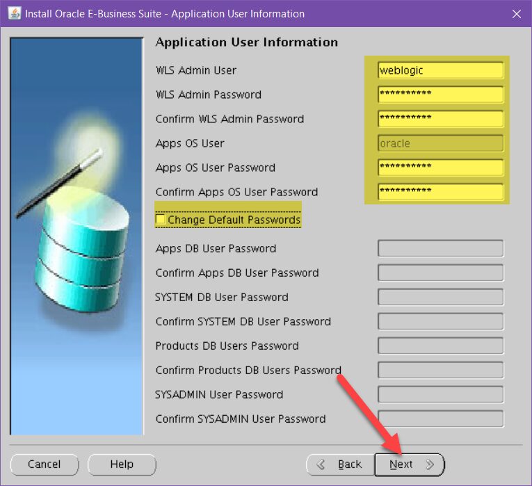Viewport: 532px width, 486px height.
Task: Click the Java icon in title bar
Action: point(14,14)
